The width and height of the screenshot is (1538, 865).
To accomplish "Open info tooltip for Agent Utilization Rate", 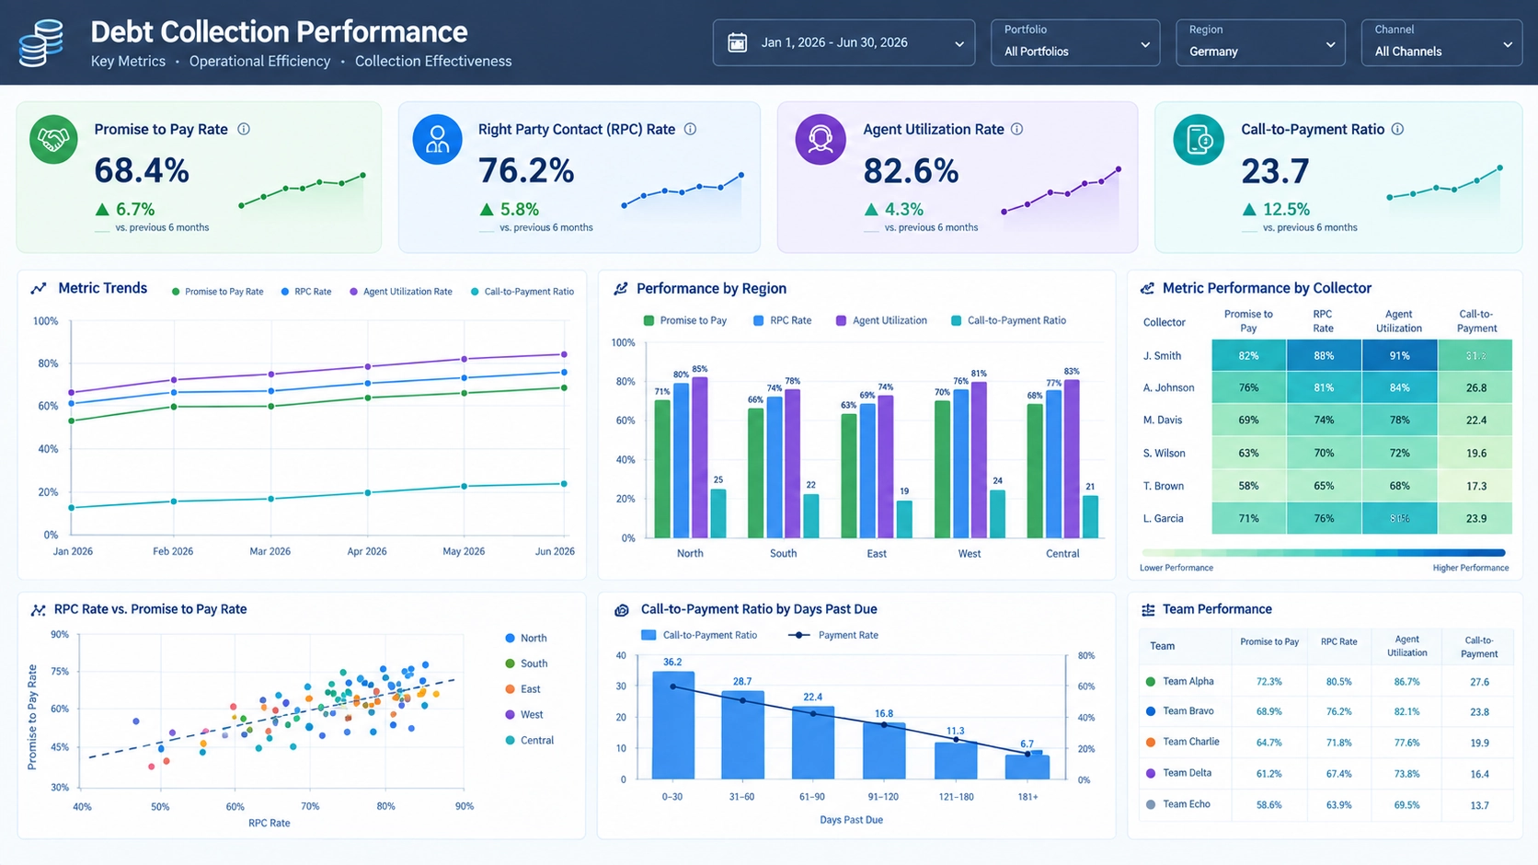I will click(1016, 129).
